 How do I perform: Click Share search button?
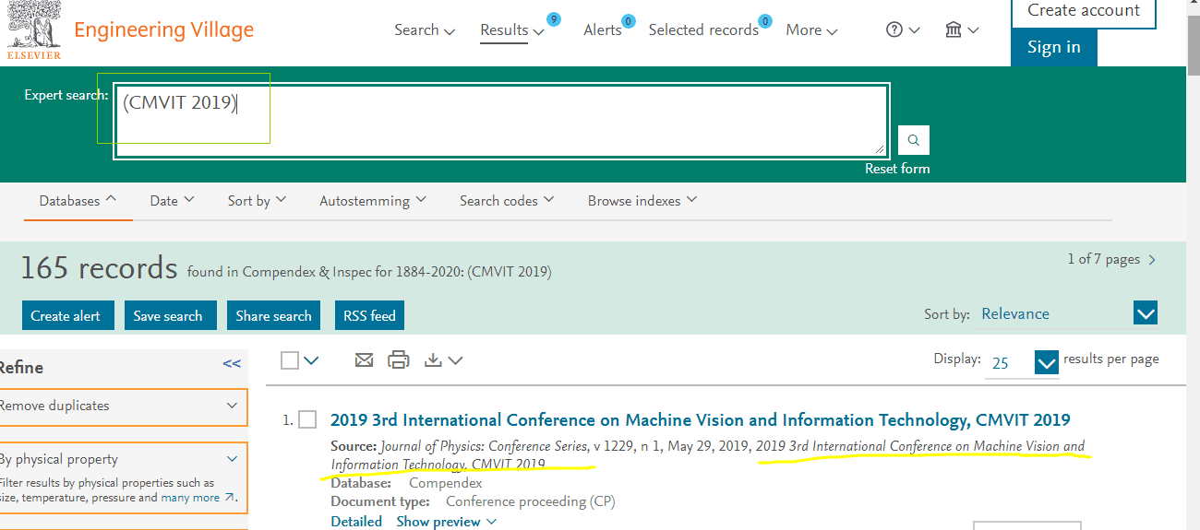[x=274, y=315]
